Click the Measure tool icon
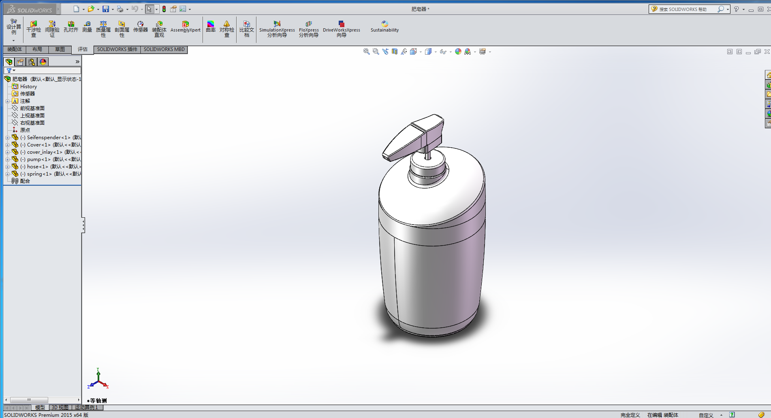The image size is (771, 418). pyautogui.click(x=87, y=27)
